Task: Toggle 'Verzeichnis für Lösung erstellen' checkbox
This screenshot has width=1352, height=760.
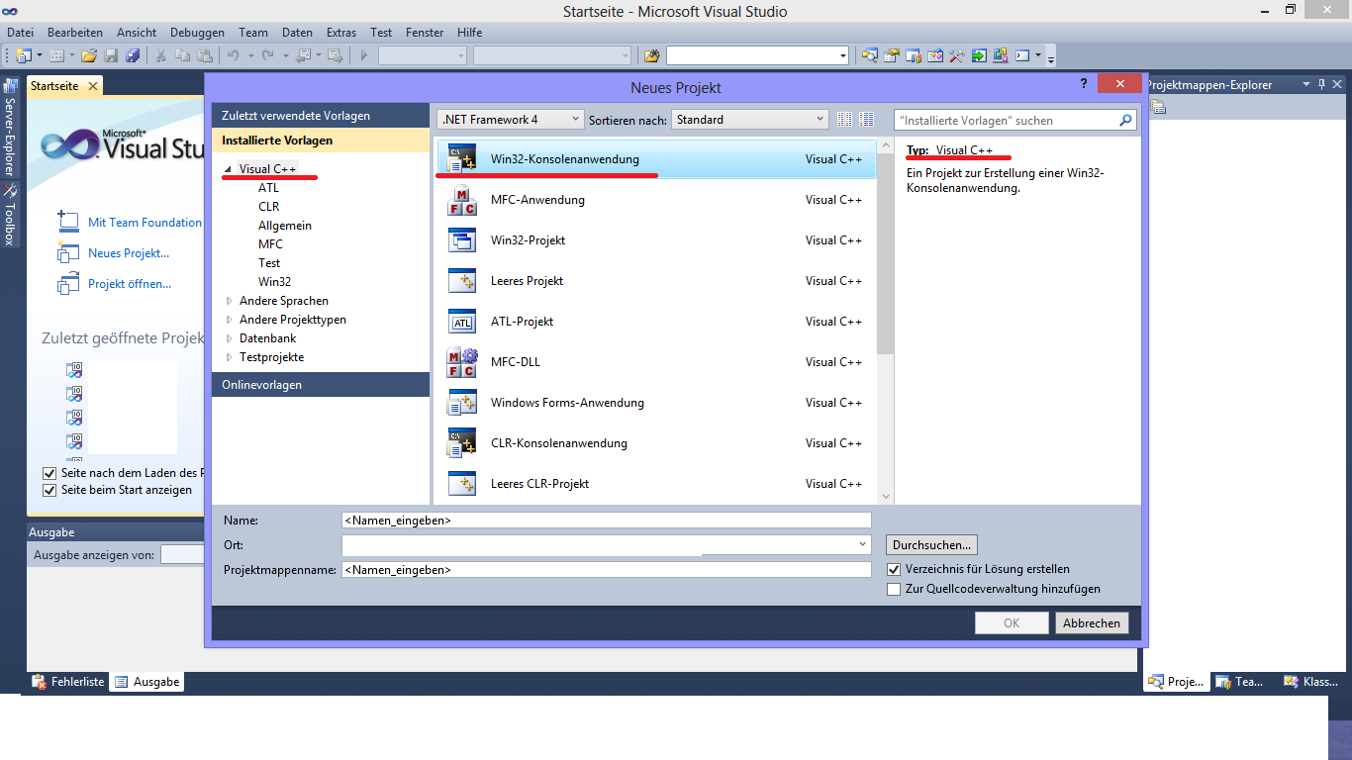Action: pyautogui.click(x=894, y=570)
